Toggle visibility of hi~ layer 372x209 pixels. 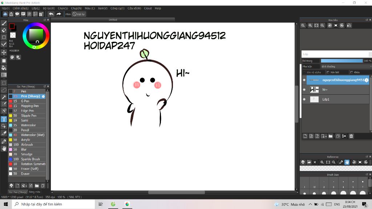(x=304, y=90)
